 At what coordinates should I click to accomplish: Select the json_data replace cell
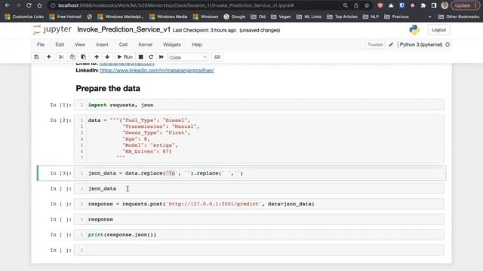(259, 173)
